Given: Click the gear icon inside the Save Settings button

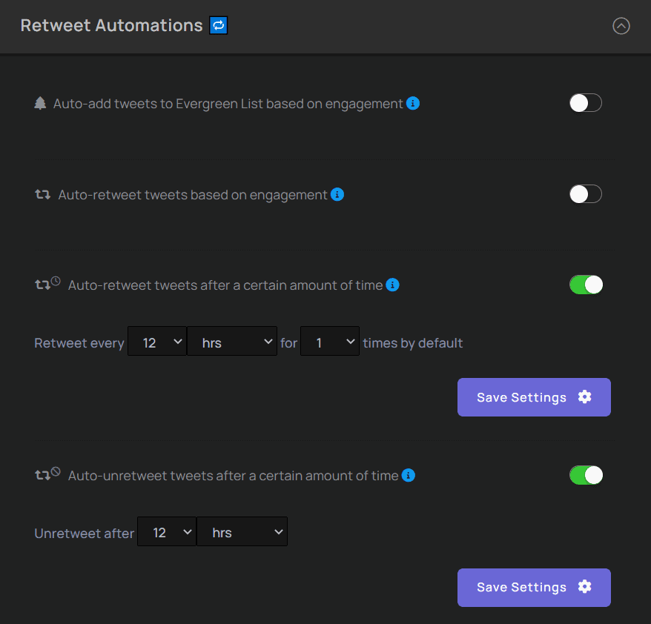Looking at the screenshot, I should (585, 397).
